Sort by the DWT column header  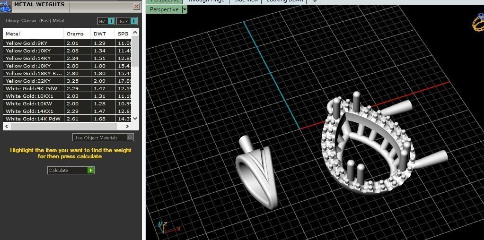point(103,34)
